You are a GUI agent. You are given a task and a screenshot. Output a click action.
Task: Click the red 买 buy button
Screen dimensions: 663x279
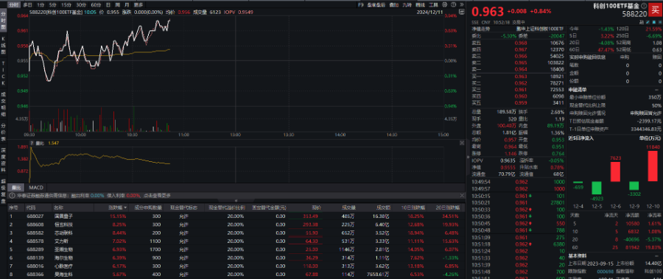(655, 10)
